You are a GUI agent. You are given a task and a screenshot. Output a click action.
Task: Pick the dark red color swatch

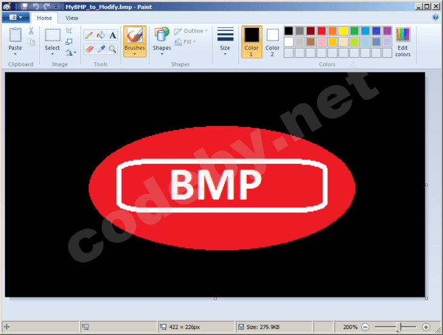pos(310,31)
